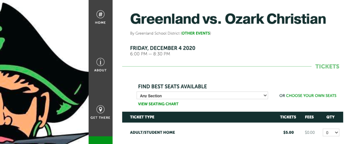
Task: Open the VIEW SEATING CHART link
Action: tap(158, 104)
